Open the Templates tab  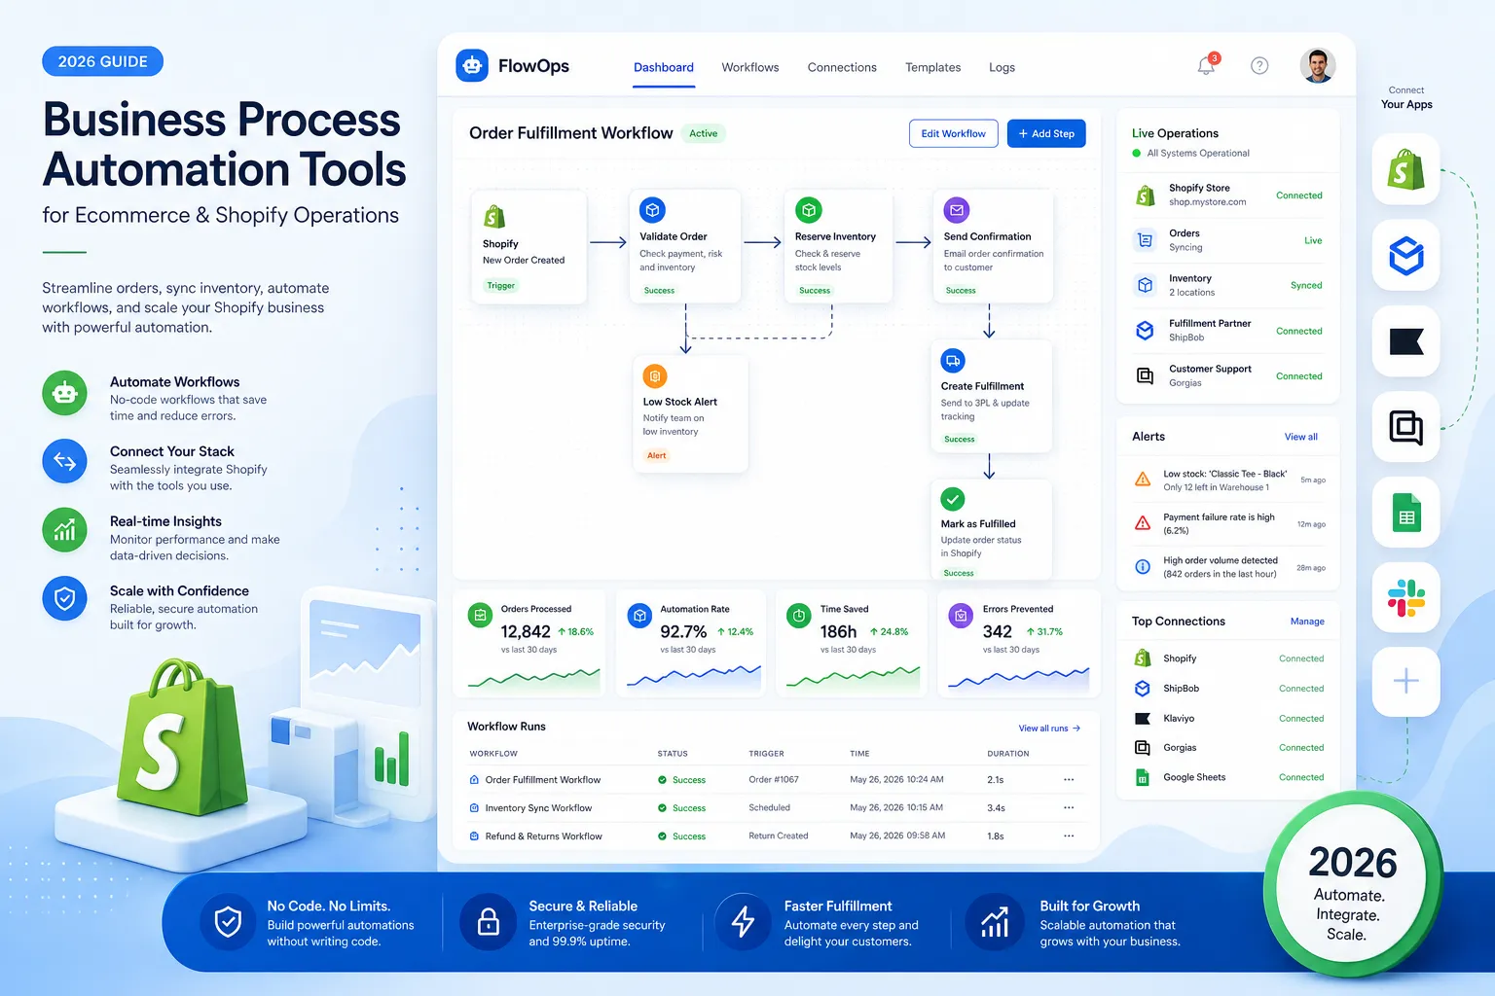click(x=932, y=67)
